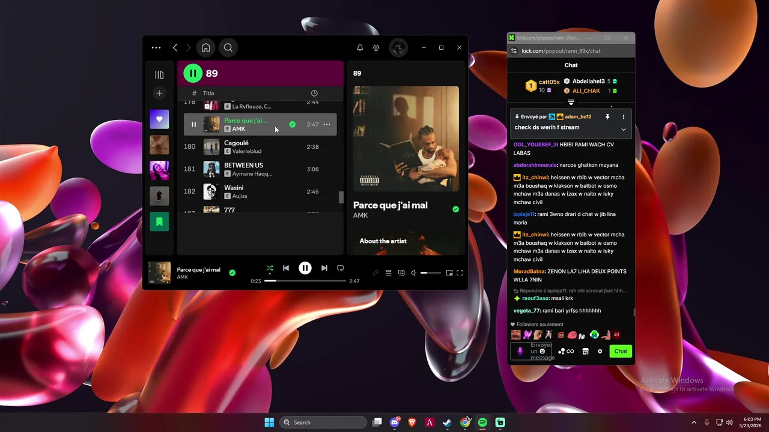
Task: Send message with the green Chat button
Action: pyautogui.click(x=621, y=352)
